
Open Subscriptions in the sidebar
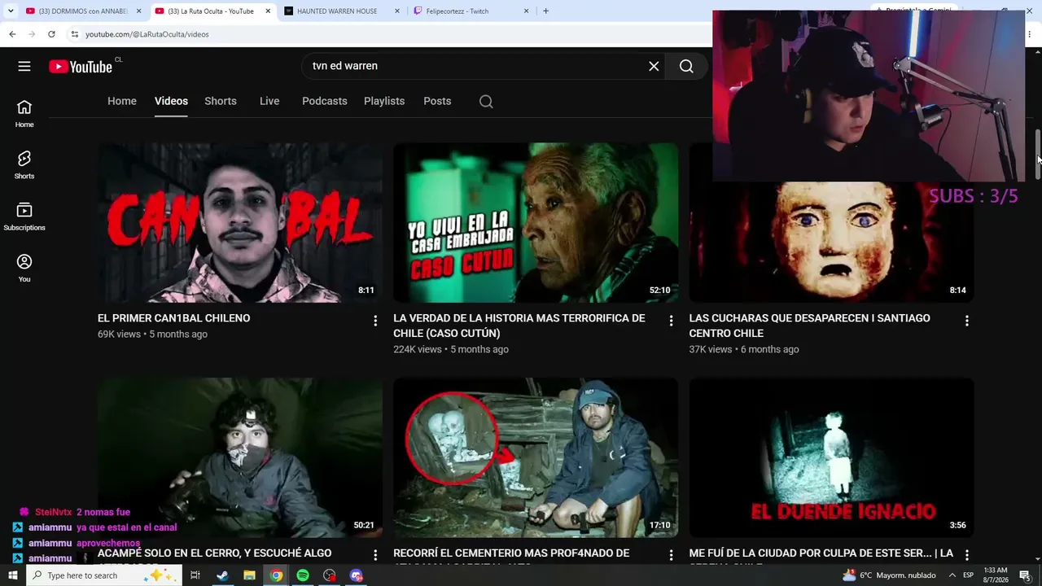coord(24,216)
